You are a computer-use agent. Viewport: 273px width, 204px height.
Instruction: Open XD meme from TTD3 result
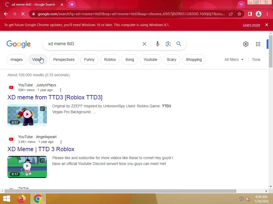[55, 97]
